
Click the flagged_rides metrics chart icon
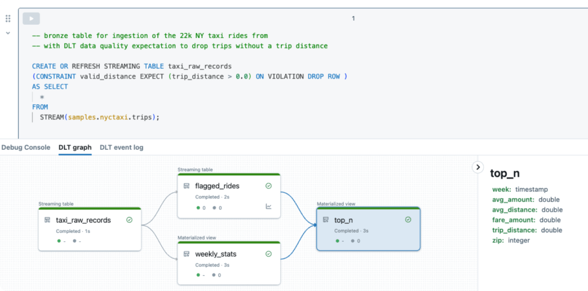click(268, 207)
